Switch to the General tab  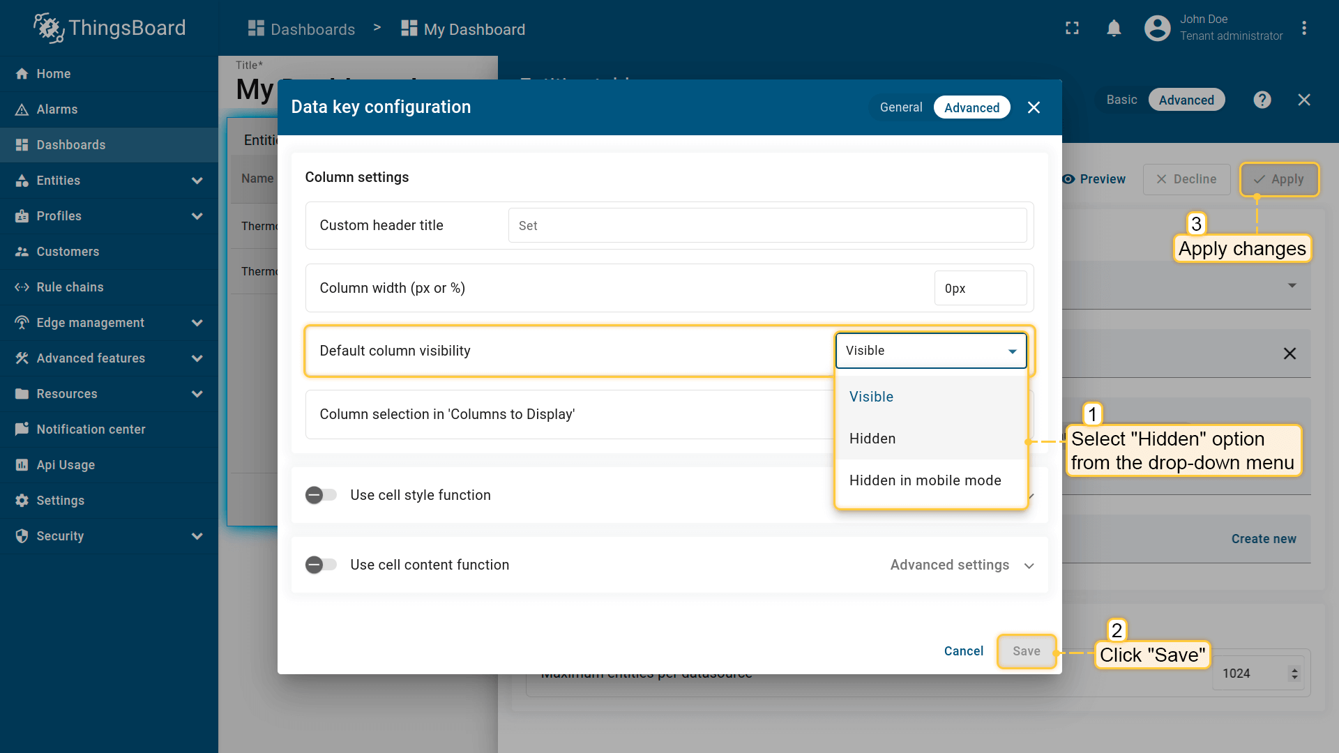(900, 107)
